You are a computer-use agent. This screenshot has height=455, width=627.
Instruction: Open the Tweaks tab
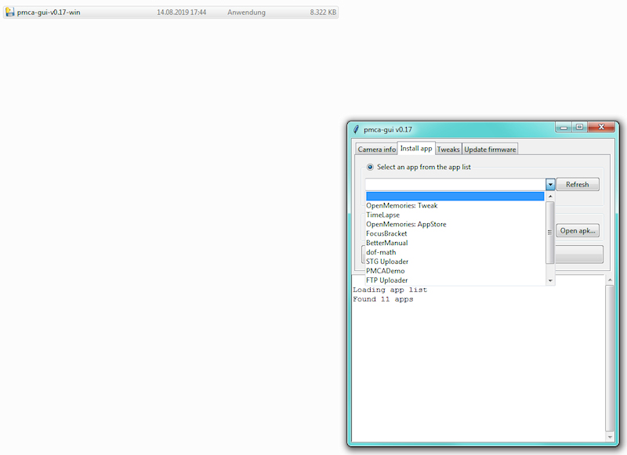coord(448,150)
